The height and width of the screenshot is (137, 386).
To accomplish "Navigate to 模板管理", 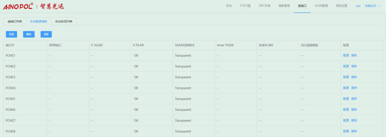I will click(284, 6).
